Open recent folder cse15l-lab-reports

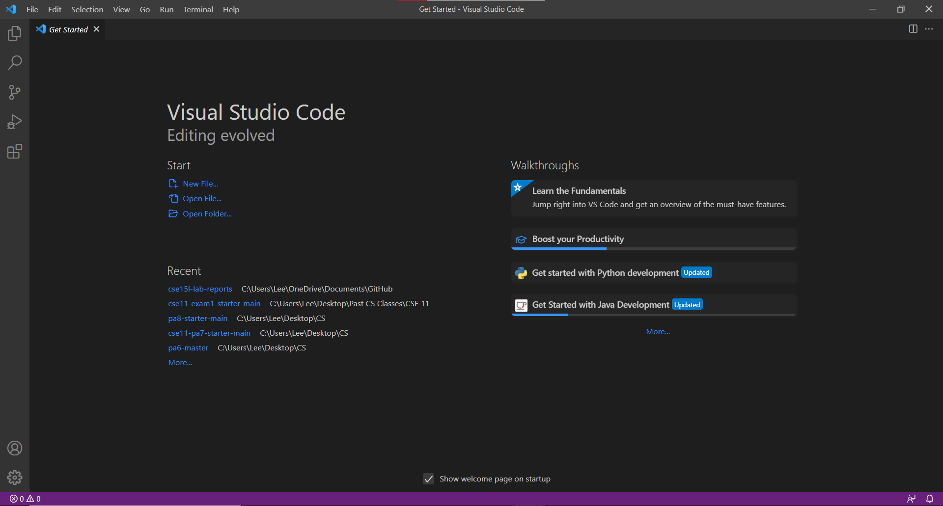[200, 289]
